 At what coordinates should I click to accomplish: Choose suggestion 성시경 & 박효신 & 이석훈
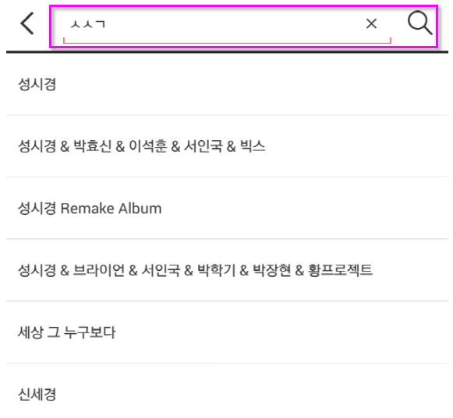pyautogui.click(x=227, y=146)
